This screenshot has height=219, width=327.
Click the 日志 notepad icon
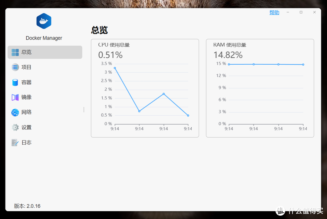click(15, 143)
